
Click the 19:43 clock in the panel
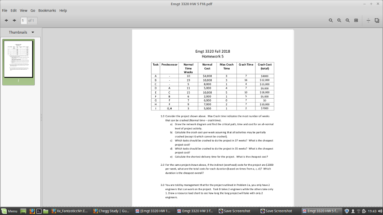pyautogui.click(x=372, y=211)
